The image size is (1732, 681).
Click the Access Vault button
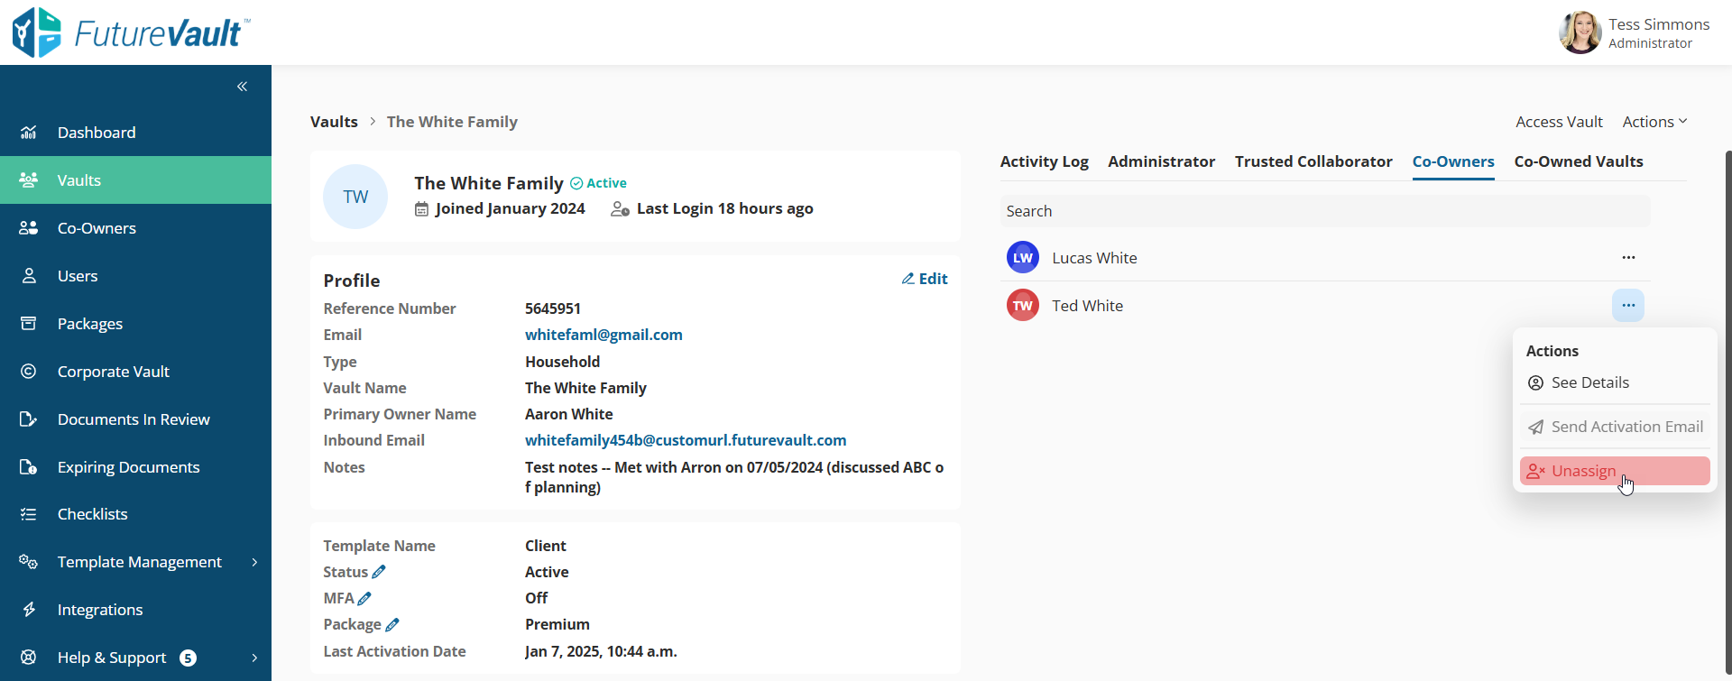pos(1559,122)
